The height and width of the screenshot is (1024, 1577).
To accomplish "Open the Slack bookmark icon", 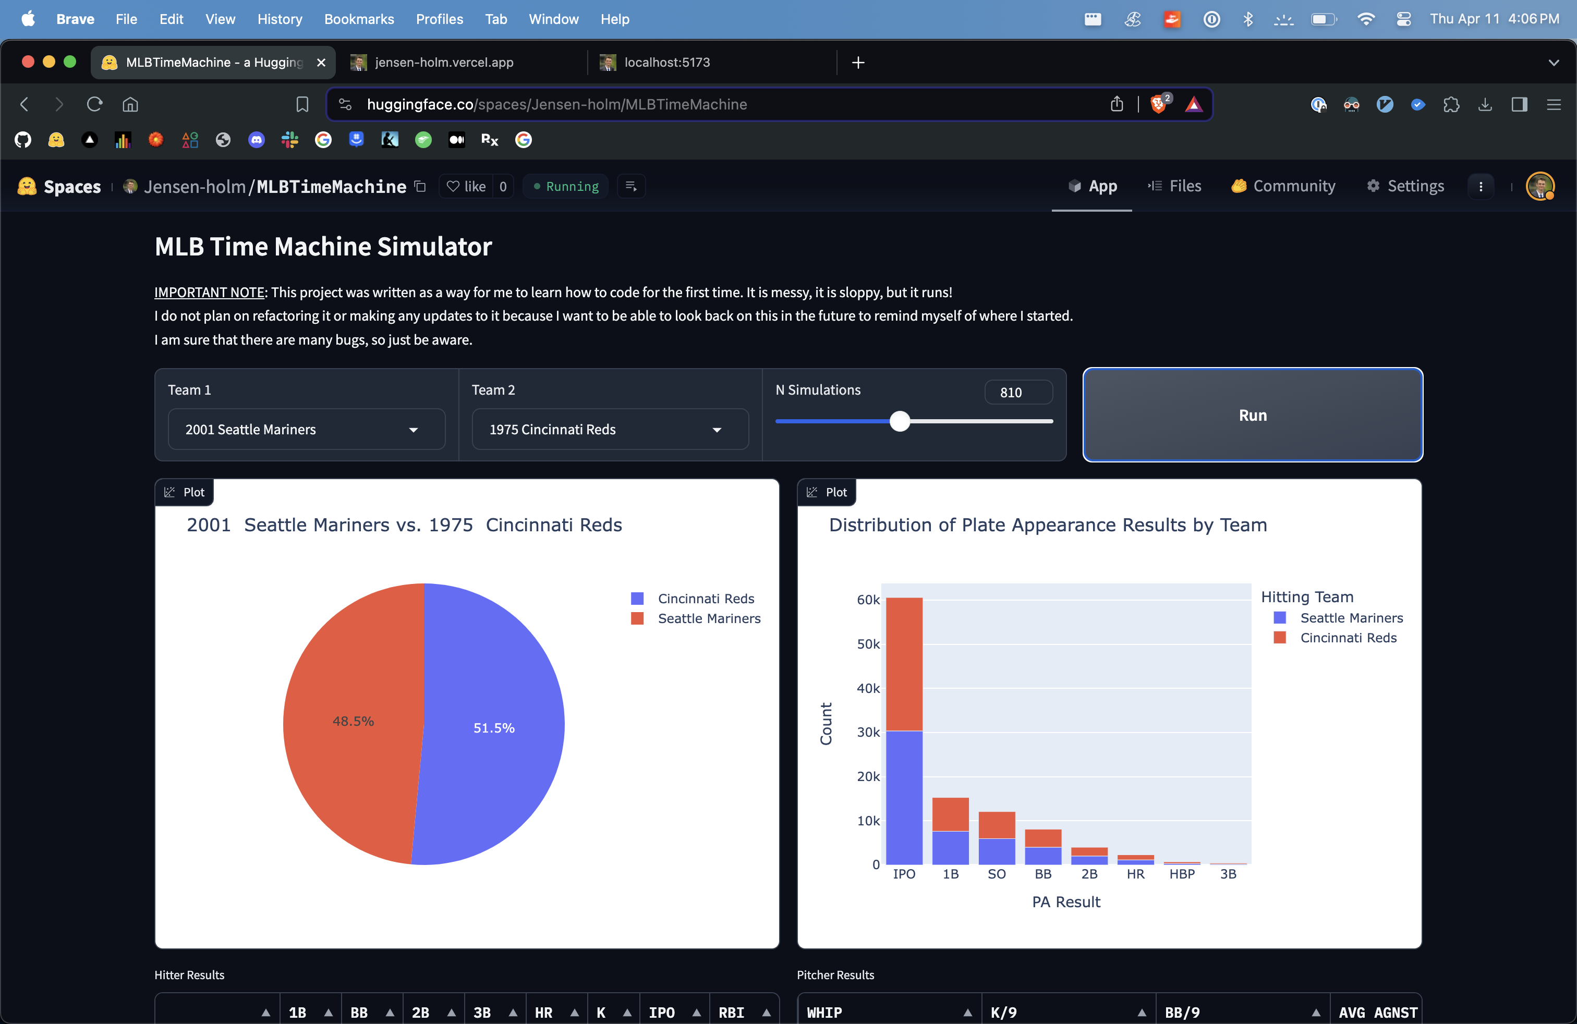I will tap(289, 140).
